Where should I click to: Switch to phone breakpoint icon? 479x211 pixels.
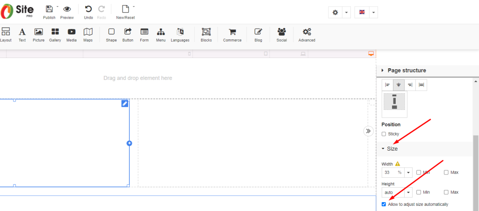point(189,54)
